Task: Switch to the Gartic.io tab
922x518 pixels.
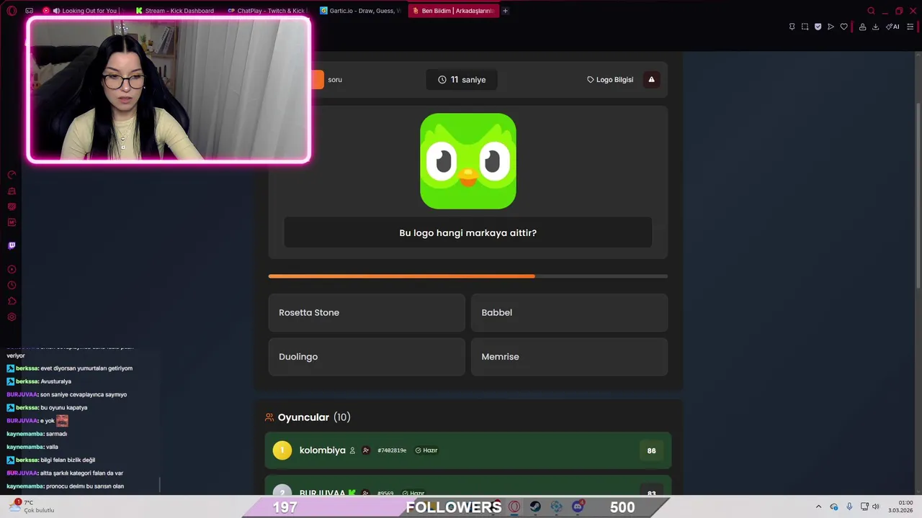Action: tap(359, 11)
